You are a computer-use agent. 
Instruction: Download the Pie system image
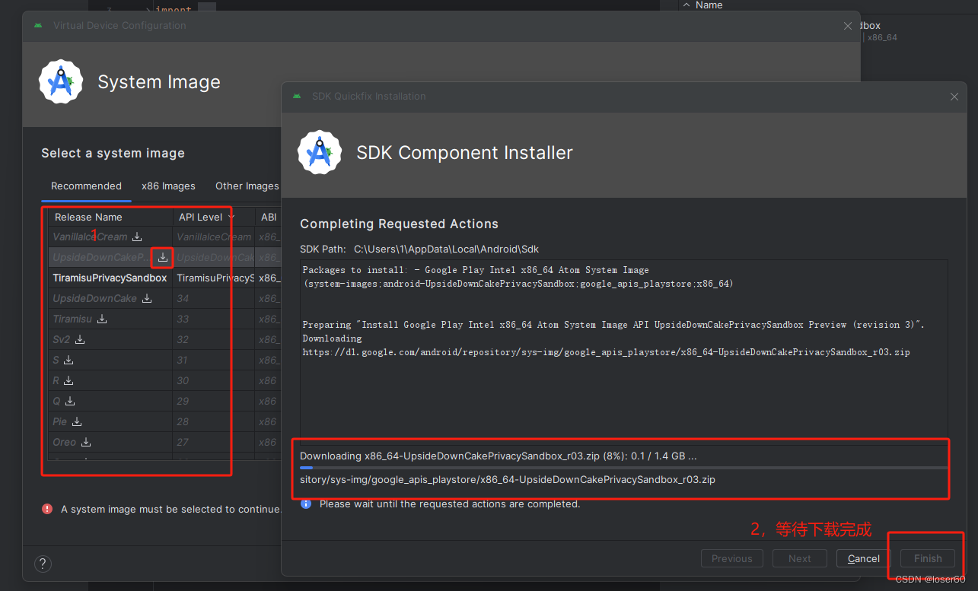77,422
